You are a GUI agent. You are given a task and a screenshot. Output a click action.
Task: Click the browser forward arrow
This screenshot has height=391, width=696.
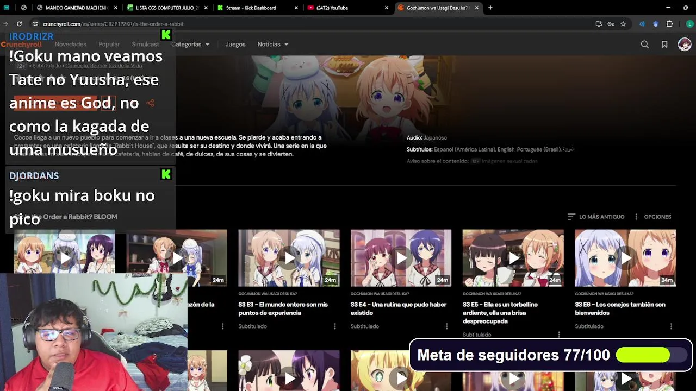coord(5,24)
